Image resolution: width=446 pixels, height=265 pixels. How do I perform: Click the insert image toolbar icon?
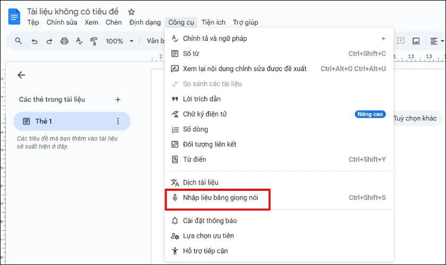point(416,41)
